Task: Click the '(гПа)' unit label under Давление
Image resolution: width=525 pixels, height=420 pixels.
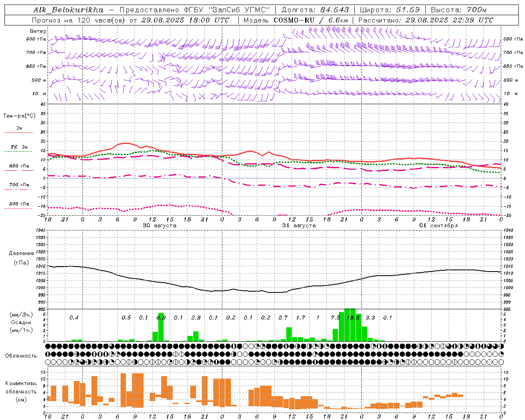Action: tap(21, 263)
